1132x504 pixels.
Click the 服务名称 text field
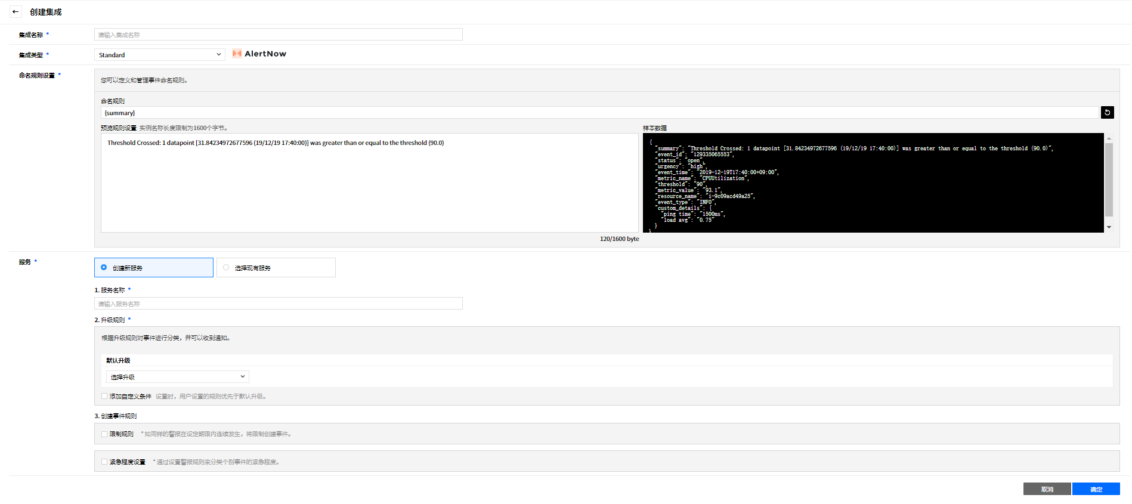point(278,304)
